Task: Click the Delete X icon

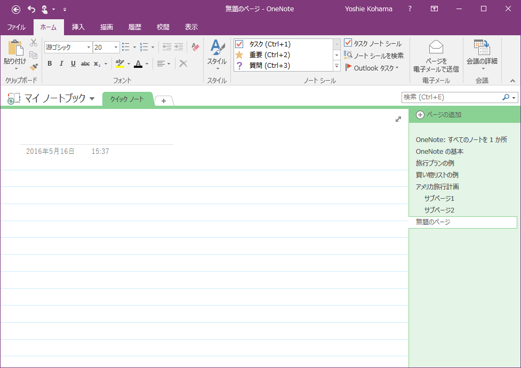Action: (183, 64)
